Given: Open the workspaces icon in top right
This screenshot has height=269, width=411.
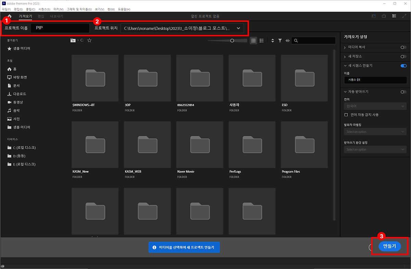Looking at the screenshot, I should click(394, 16).
